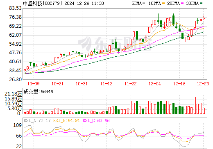The height and width of the screenshot is (149, 213).
Task: Click the last red candlestick on 12-26
Action: 204,18
